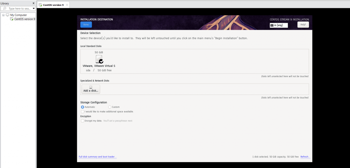
Task: Select the 50 GiB VMware virtual disk icon
Action: pyautogui.click(x=99, y=59)
